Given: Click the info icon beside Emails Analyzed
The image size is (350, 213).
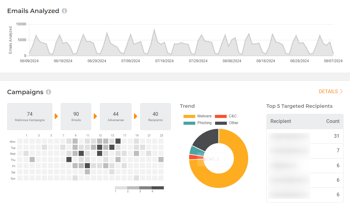Looking at the screenshot, I should coord(64,11).
